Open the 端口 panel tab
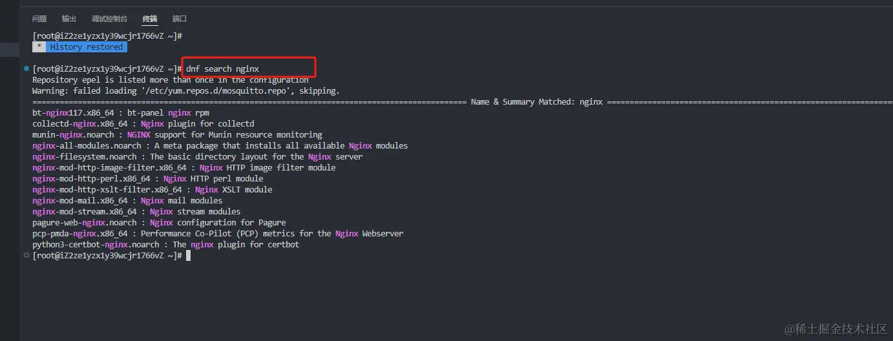 coord(180,19)
